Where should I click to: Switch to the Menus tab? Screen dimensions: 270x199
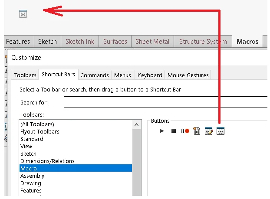coord(122,75)
